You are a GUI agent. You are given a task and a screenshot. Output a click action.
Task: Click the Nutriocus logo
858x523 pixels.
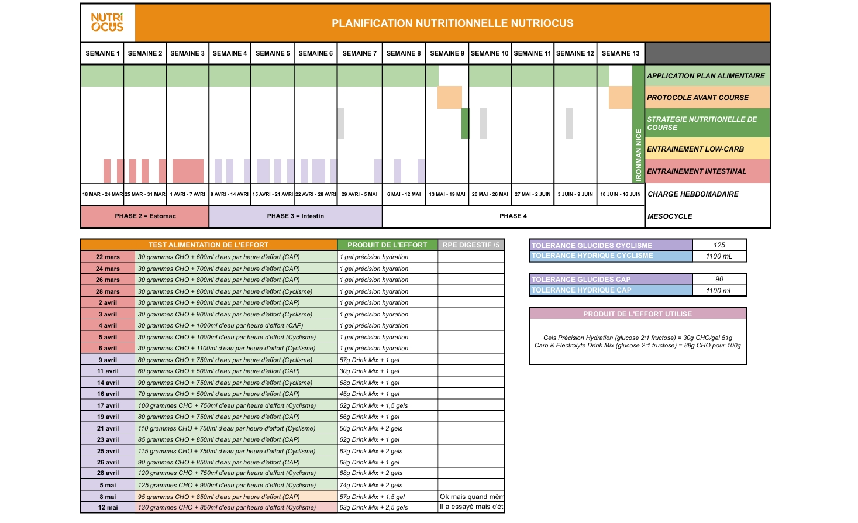coord(108,23)
